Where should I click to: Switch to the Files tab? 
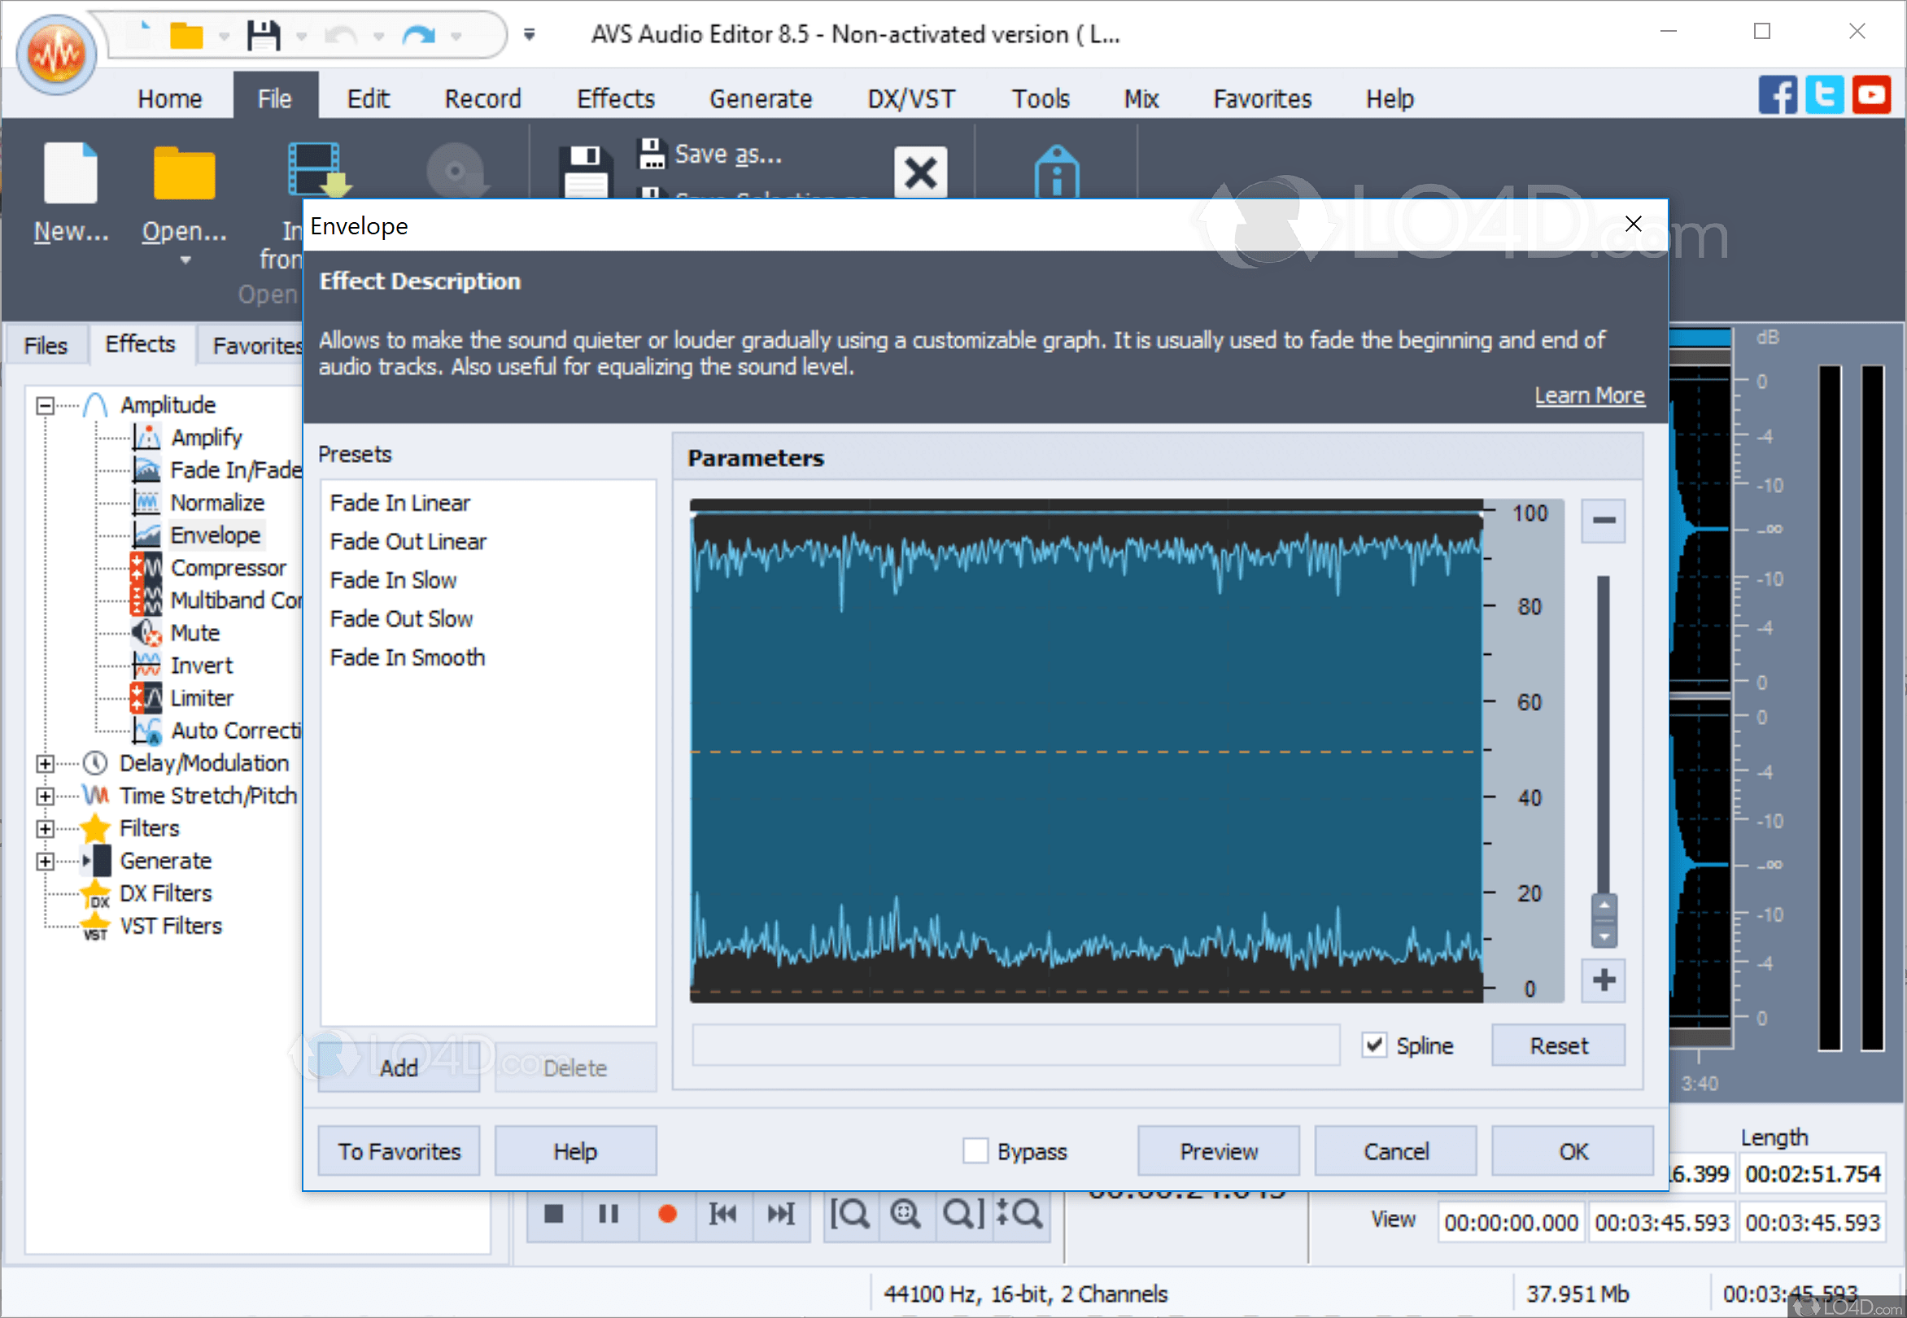[x=46, y=344]
